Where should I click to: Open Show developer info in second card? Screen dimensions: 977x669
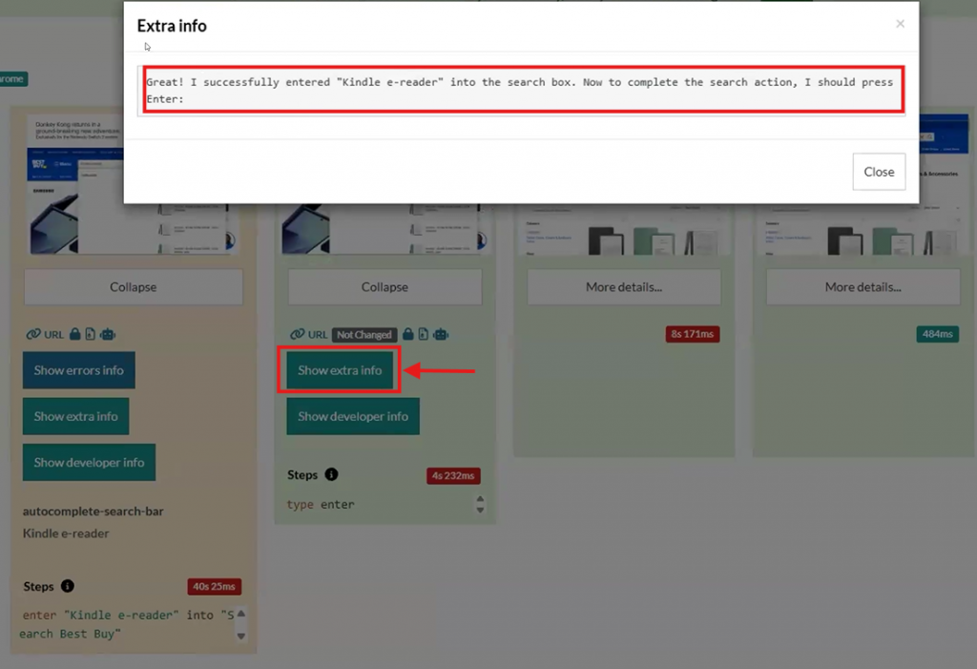pyautogui.click(x=353, y=416)
